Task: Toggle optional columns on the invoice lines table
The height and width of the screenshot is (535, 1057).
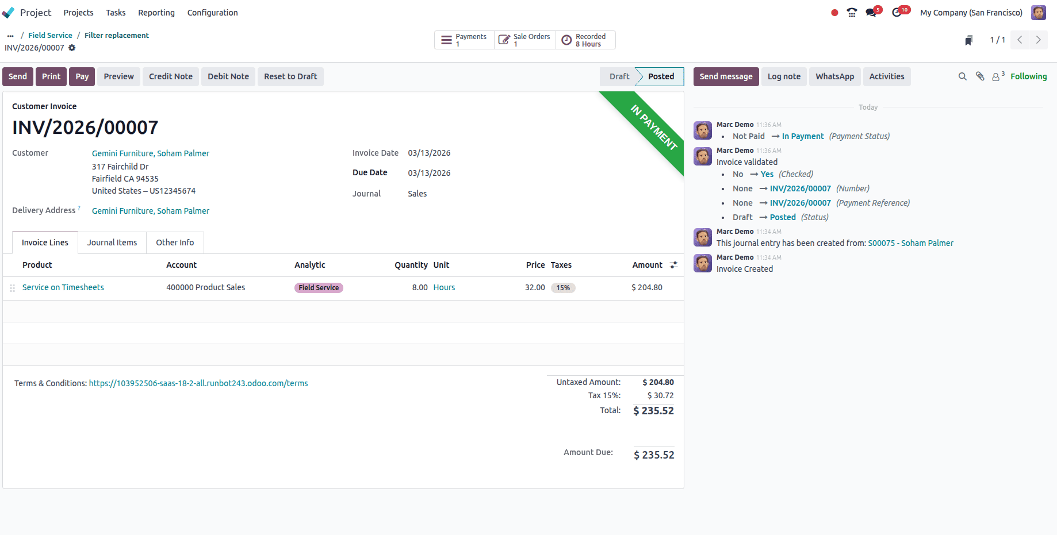Action: (673, 265)
